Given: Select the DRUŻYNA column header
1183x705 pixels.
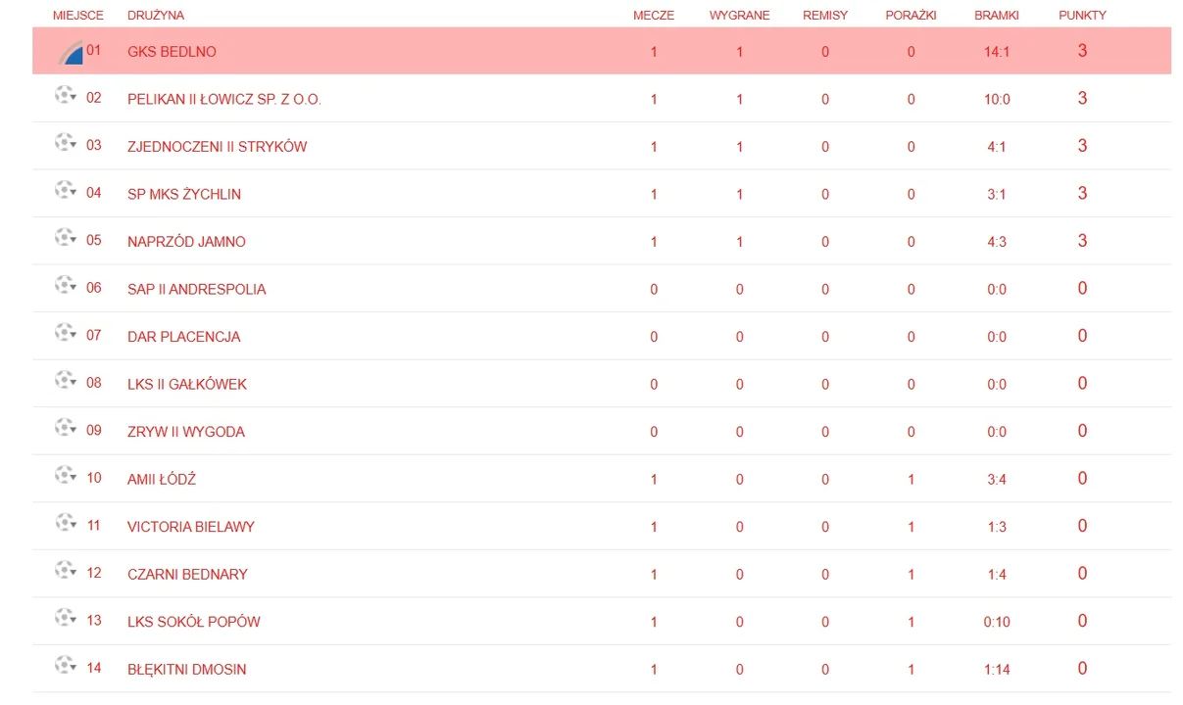Looking at the screenshot, I should pyautogui.click(x=155, y=16).
